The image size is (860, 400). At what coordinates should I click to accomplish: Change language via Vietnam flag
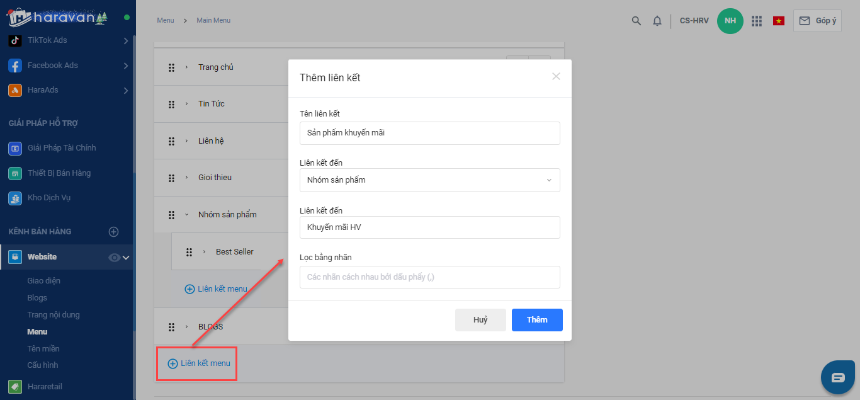coord(779,21)
